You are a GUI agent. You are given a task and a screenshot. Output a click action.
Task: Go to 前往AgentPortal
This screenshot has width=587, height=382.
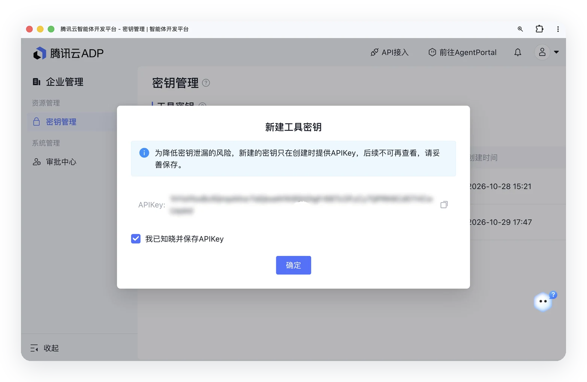tap(463, 53)
